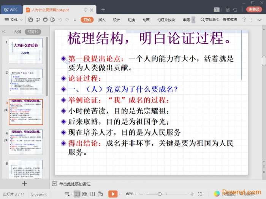Click the help question mark icon

point(244,20)
